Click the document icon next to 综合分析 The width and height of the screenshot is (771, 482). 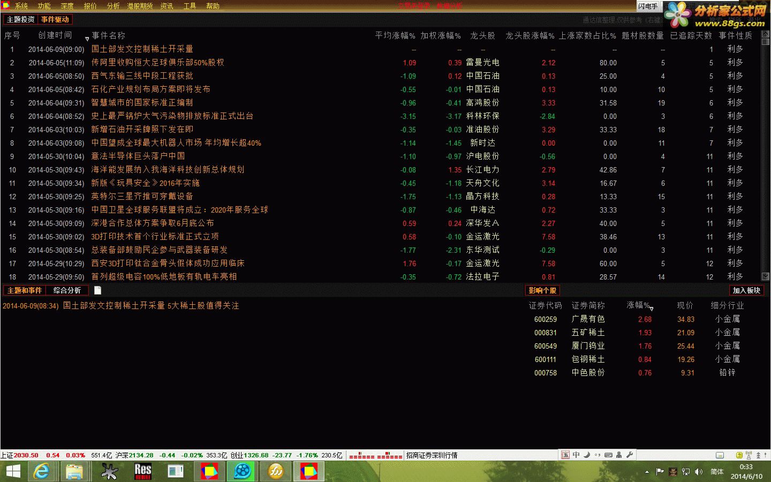point(97,290)
